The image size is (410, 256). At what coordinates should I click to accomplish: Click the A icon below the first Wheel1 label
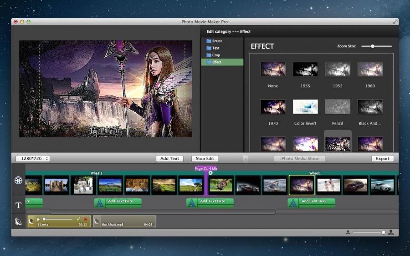click(100, 203)
